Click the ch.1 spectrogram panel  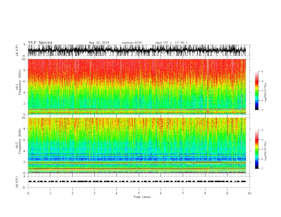click(x=137, y=87)
